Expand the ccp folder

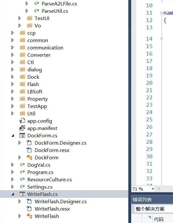click(12, 33)
